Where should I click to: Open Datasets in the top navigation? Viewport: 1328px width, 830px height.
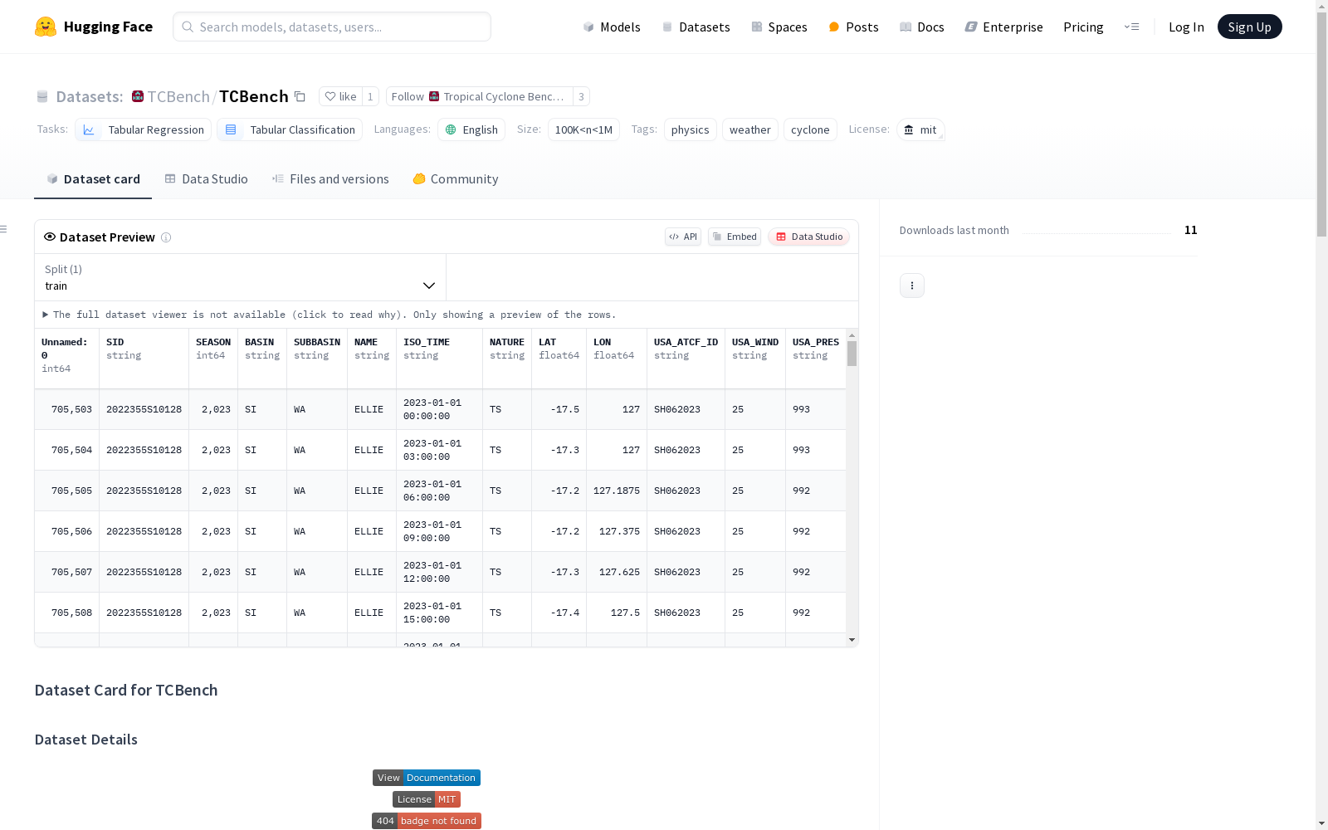coord(696,27)
